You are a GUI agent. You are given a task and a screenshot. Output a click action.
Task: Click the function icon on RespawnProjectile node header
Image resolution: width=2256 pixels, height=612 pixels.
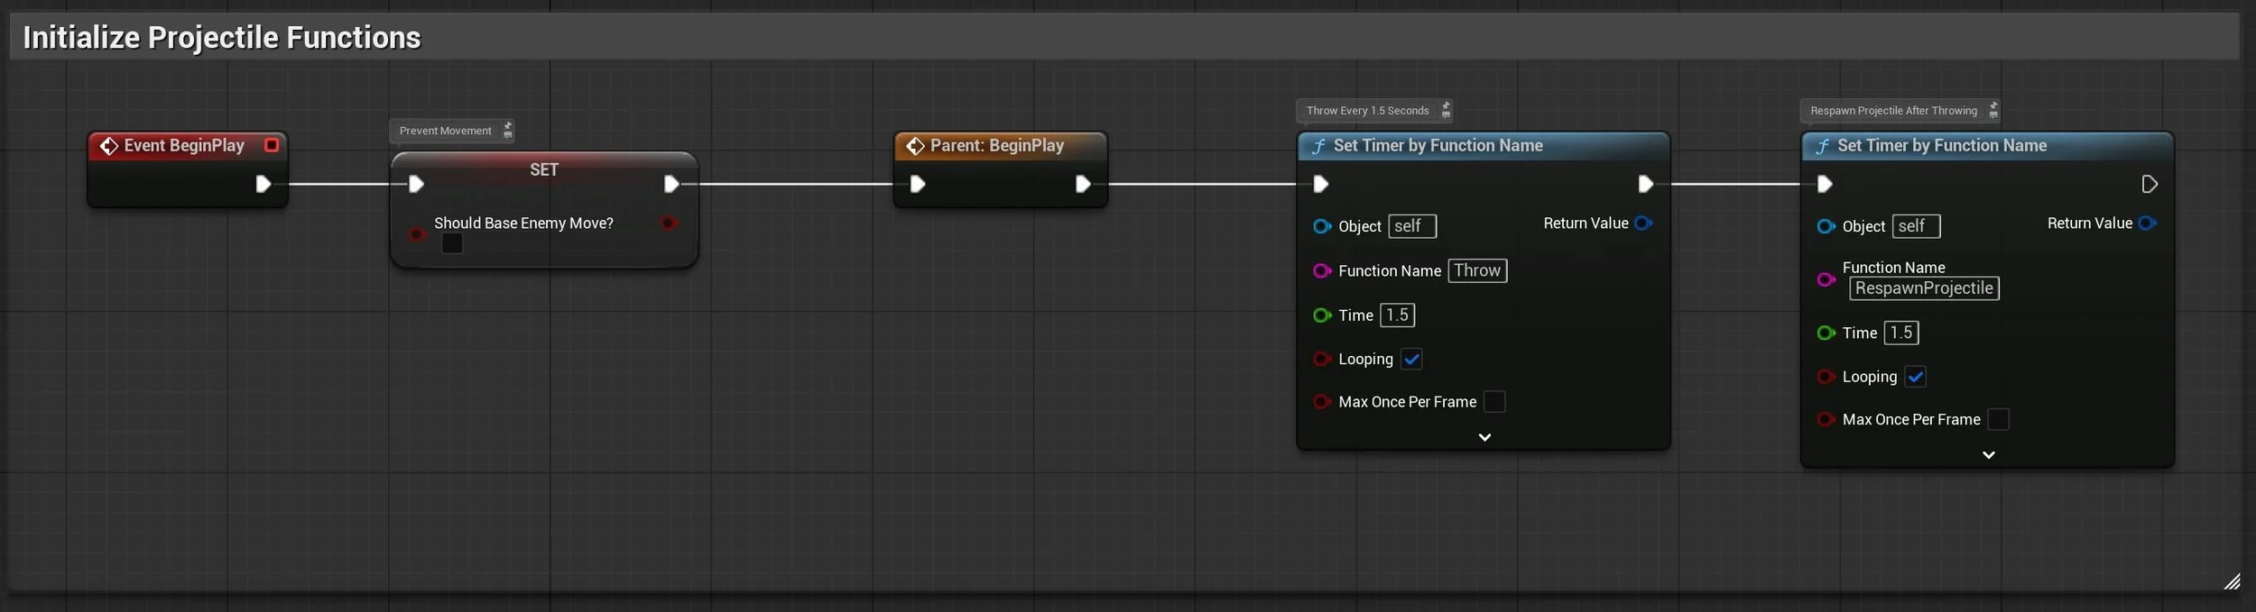[1822, 146]
